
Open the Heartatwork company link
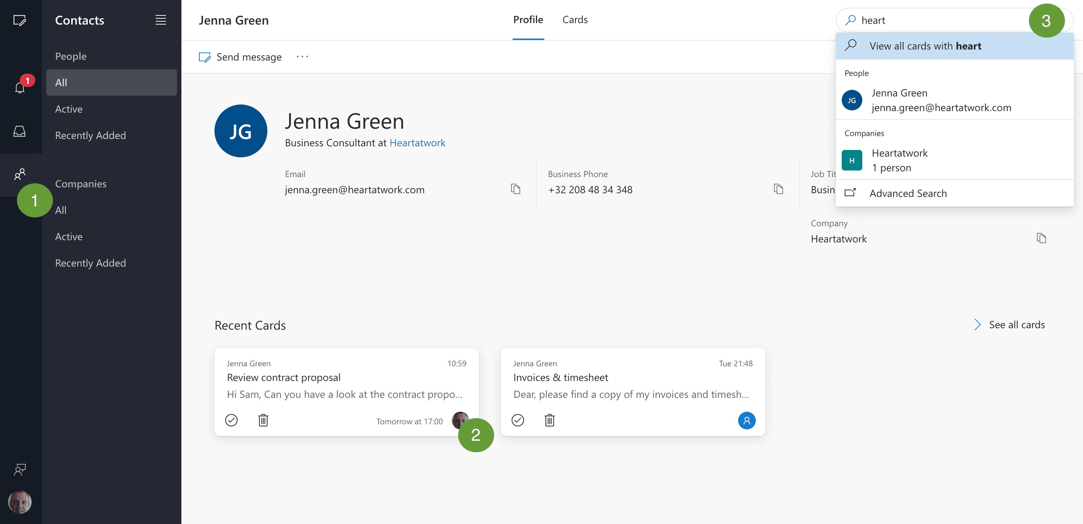417,143
